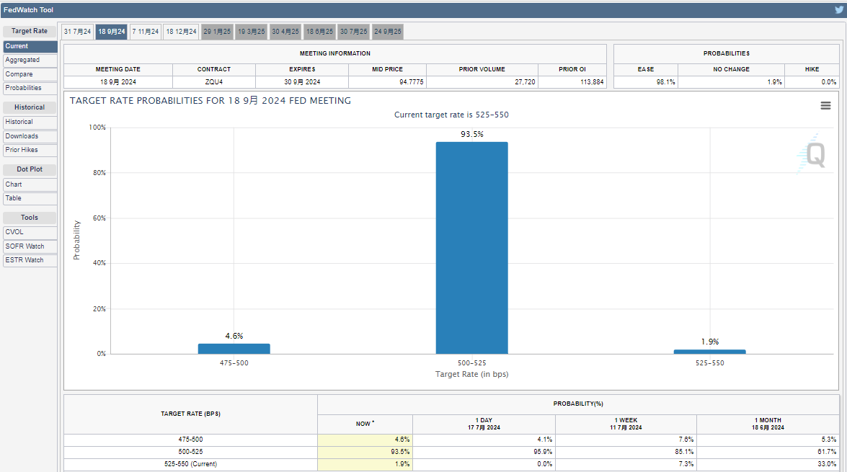Click the 27,720 prior volume value
The width and height of the screenshot is (847, 472).
click(525, 82)
